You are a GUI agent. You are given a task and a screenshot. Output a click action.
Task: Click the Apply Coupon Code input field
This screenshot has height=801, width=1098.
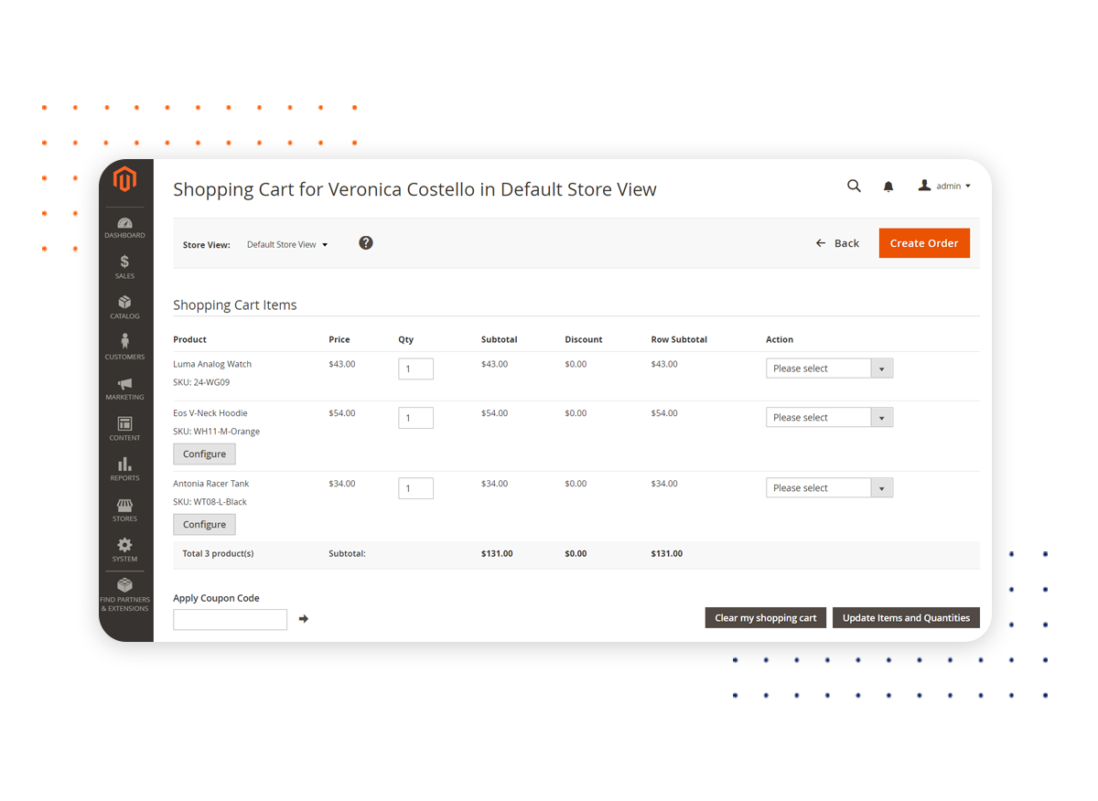coord(230,619)
